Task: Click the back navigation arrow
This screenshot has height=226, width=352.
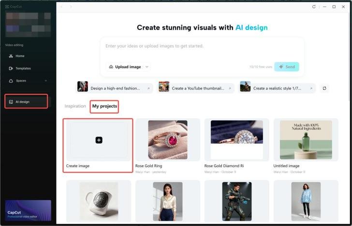Action: click(62, 7)
